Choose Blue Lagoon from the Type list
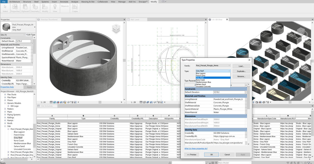This screenshot has height=164, width=314. click(213, 73)
